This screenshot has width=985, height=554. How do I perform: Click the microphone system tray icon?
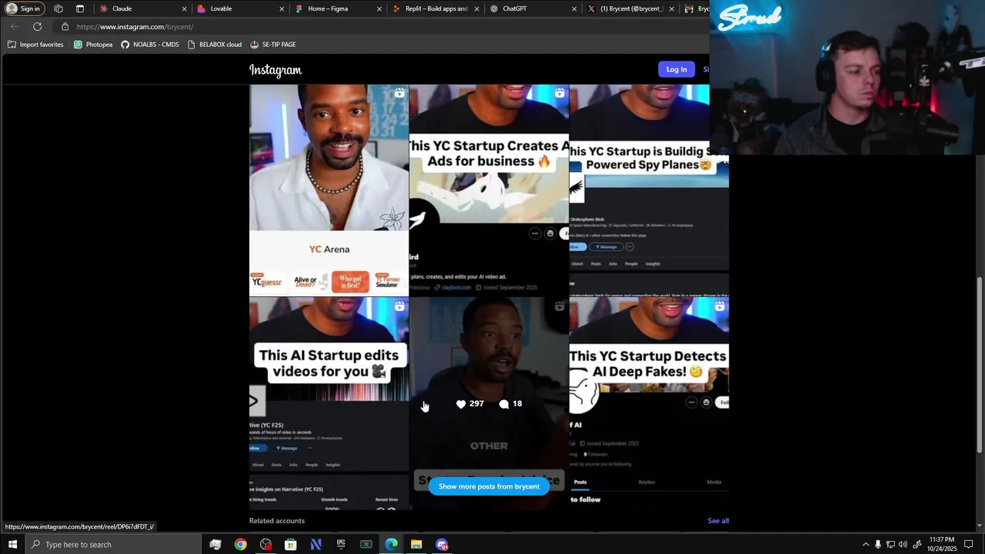coord(878,545)
